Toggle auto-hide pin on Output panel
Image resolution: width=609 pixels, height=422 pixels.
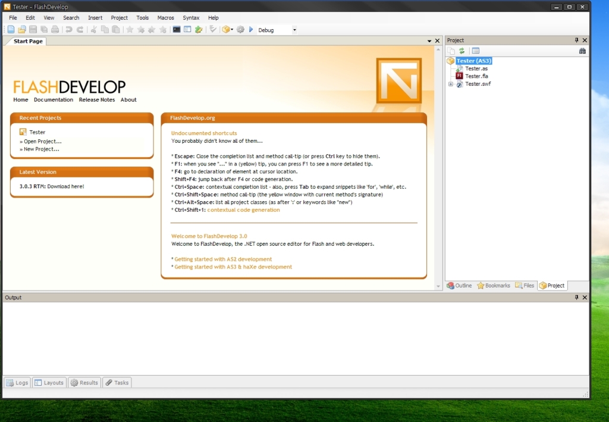576,297
